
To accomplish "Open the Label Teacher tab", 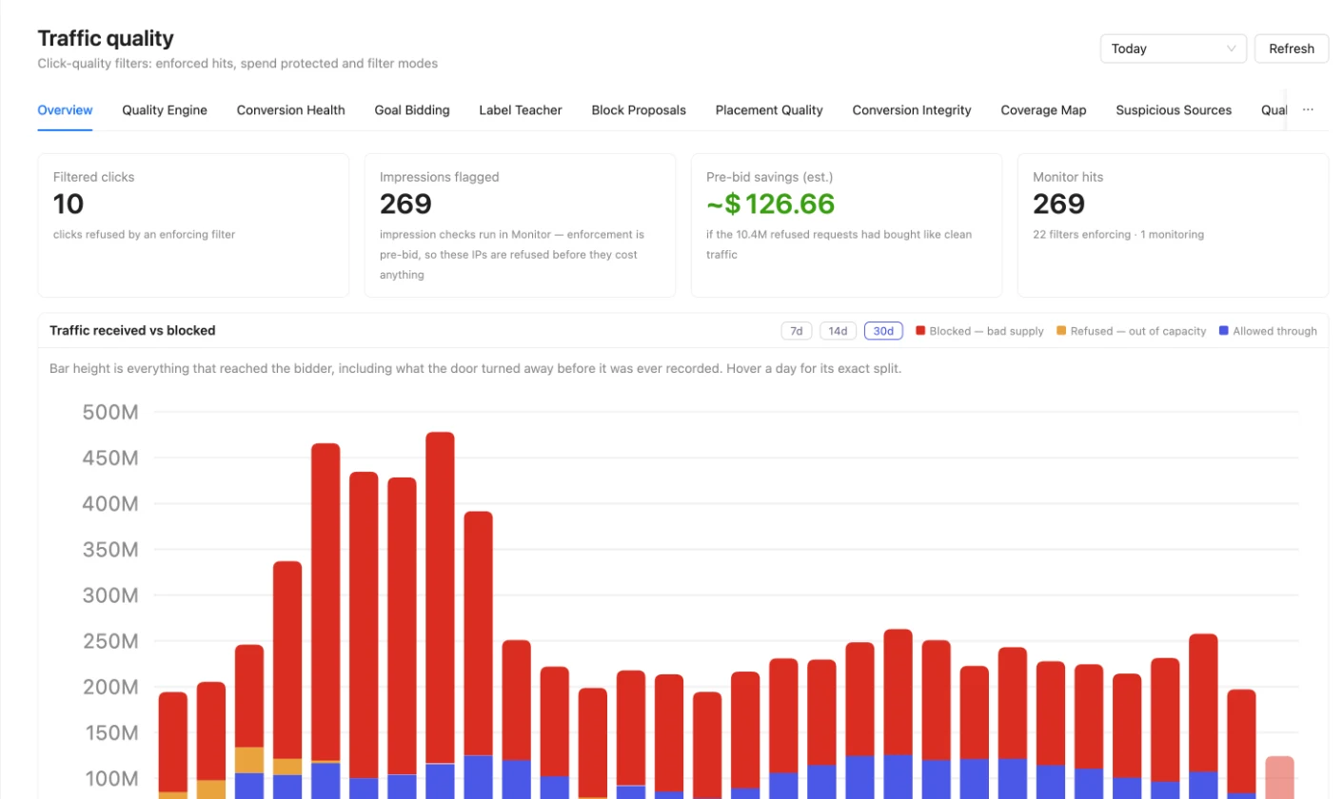I will click(521, 110).
